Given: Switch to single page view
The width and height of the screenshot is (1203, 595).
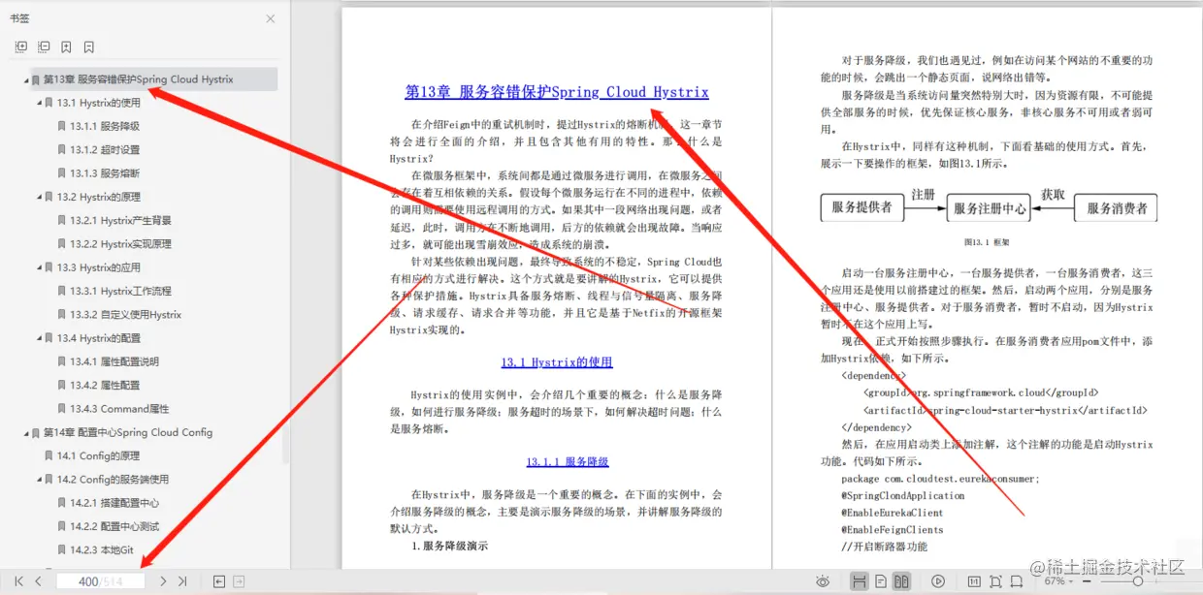Looking at the screenshot, I should (x=880, y=581).
